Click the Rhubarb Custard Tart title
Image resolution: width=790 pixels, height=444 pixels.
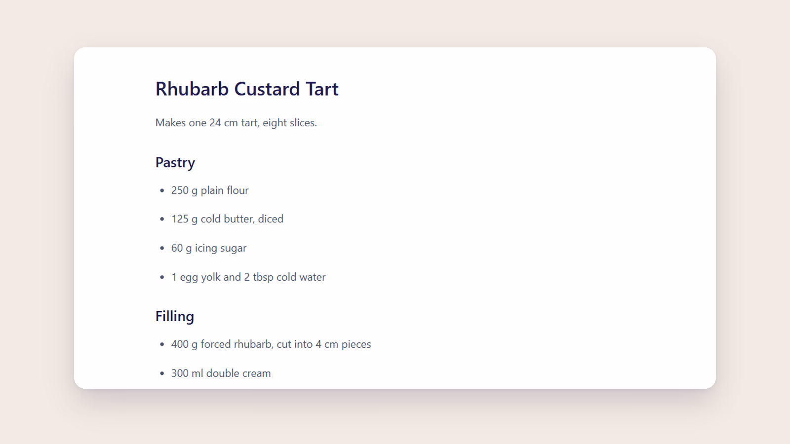pyautogui.click(x=247, y=89)
